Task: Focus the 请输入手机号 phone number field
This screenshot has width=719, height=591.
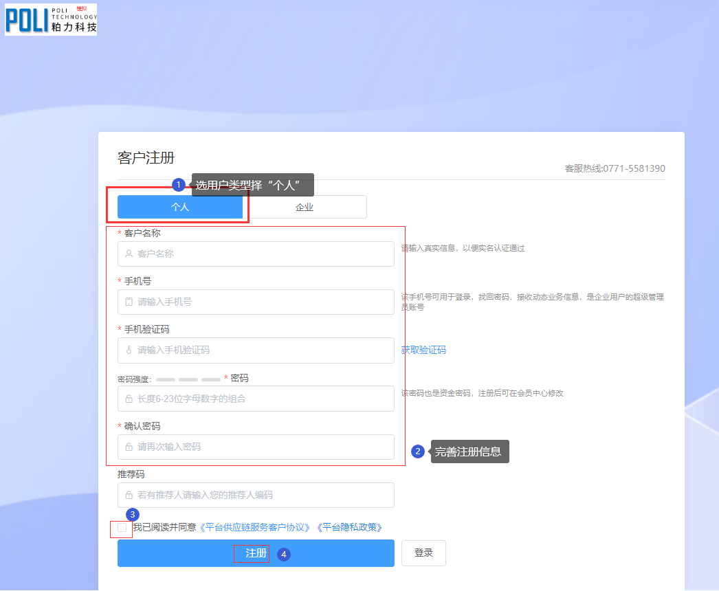Action: click(x=256, y=302)
